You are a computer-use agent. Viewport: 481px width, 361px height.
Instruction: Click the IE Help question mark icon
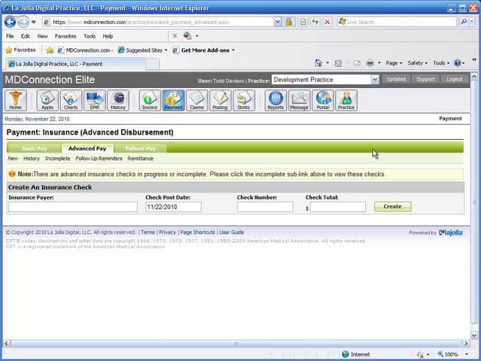[x=457, y=63]
